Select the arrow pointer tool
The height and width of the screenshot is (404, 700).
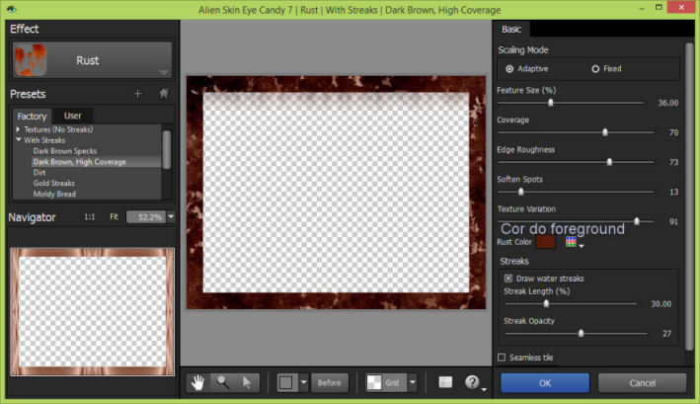pos(247,382)
